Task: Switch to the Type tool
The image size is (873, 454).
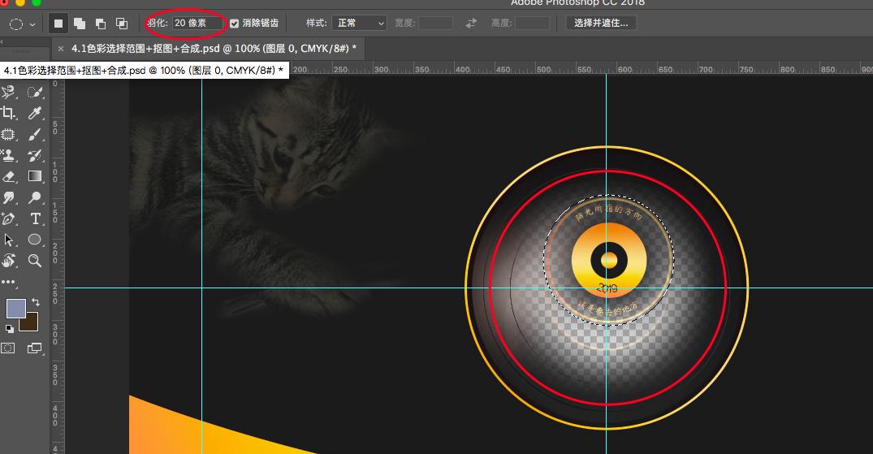Action: pyautogui.click(x=35, y=218)
